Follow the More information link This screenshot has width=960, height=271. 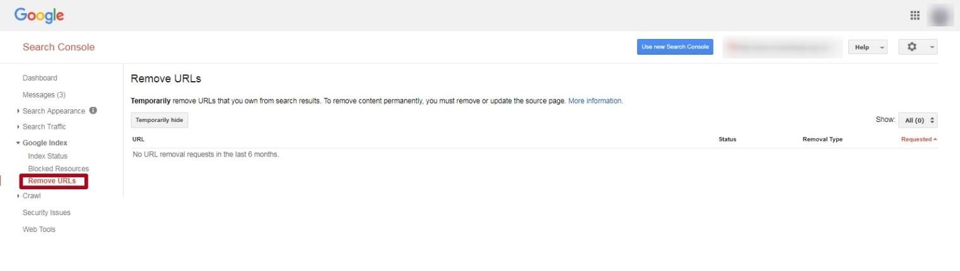point(595,101)
